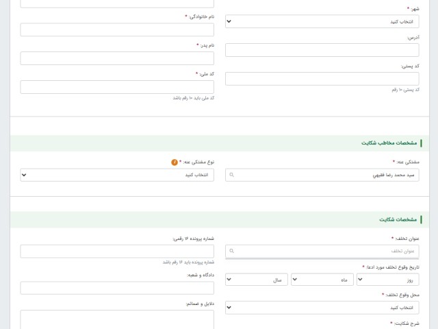Focus the نام پدر input field
Viewport: 438px width, 329px height.
point(117,58)
